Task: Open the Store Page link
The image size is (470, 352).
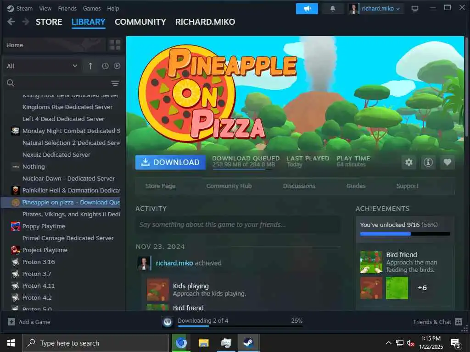Action: coord(160,186)
